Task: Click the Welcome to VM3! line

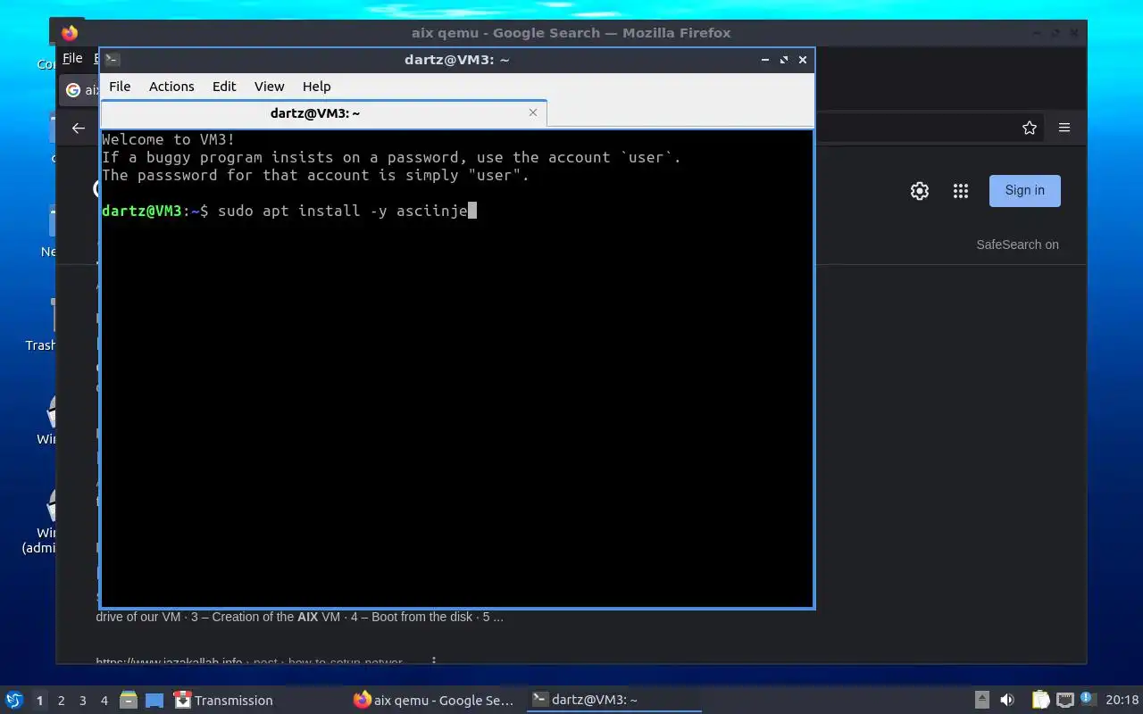Action: click(x=169, y=139)
